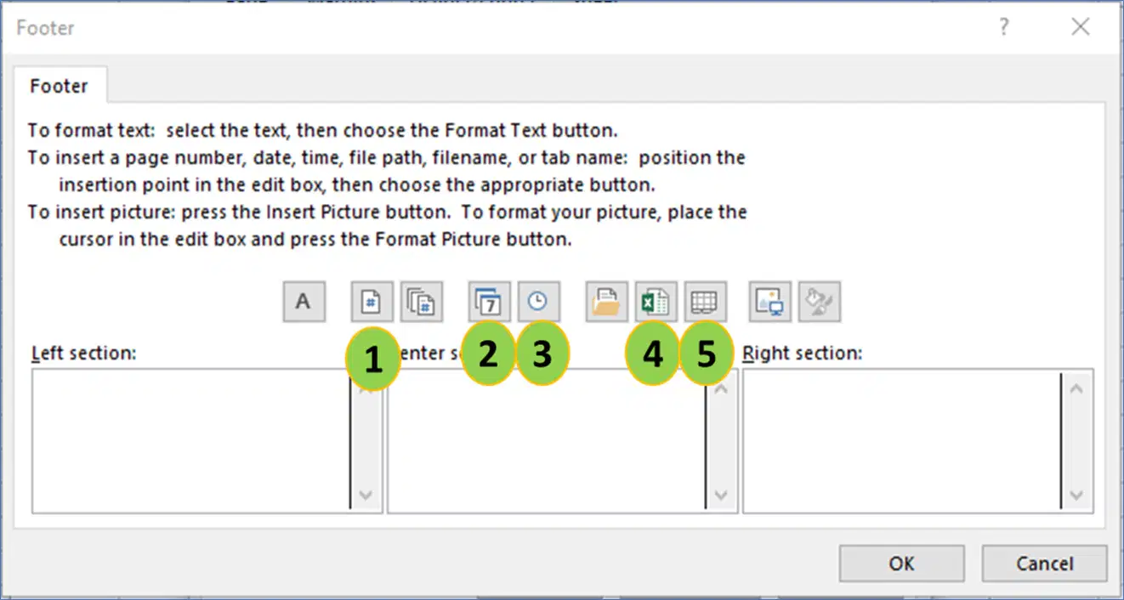Screen dimensions: 1124x600
Task: Click the Center section scrollbar down arrow
Action: [x=721, y=495]
